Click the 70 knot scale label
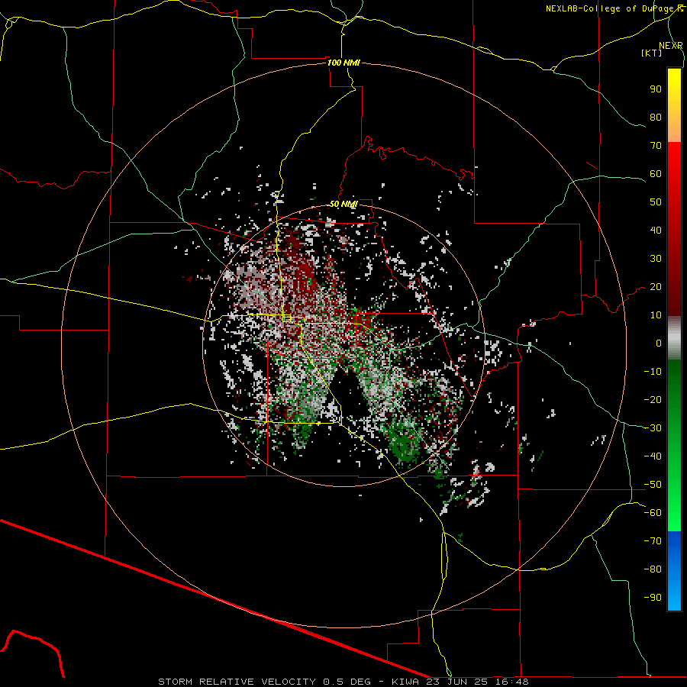Viewport: 687px width, 687px height. point(656,146)
